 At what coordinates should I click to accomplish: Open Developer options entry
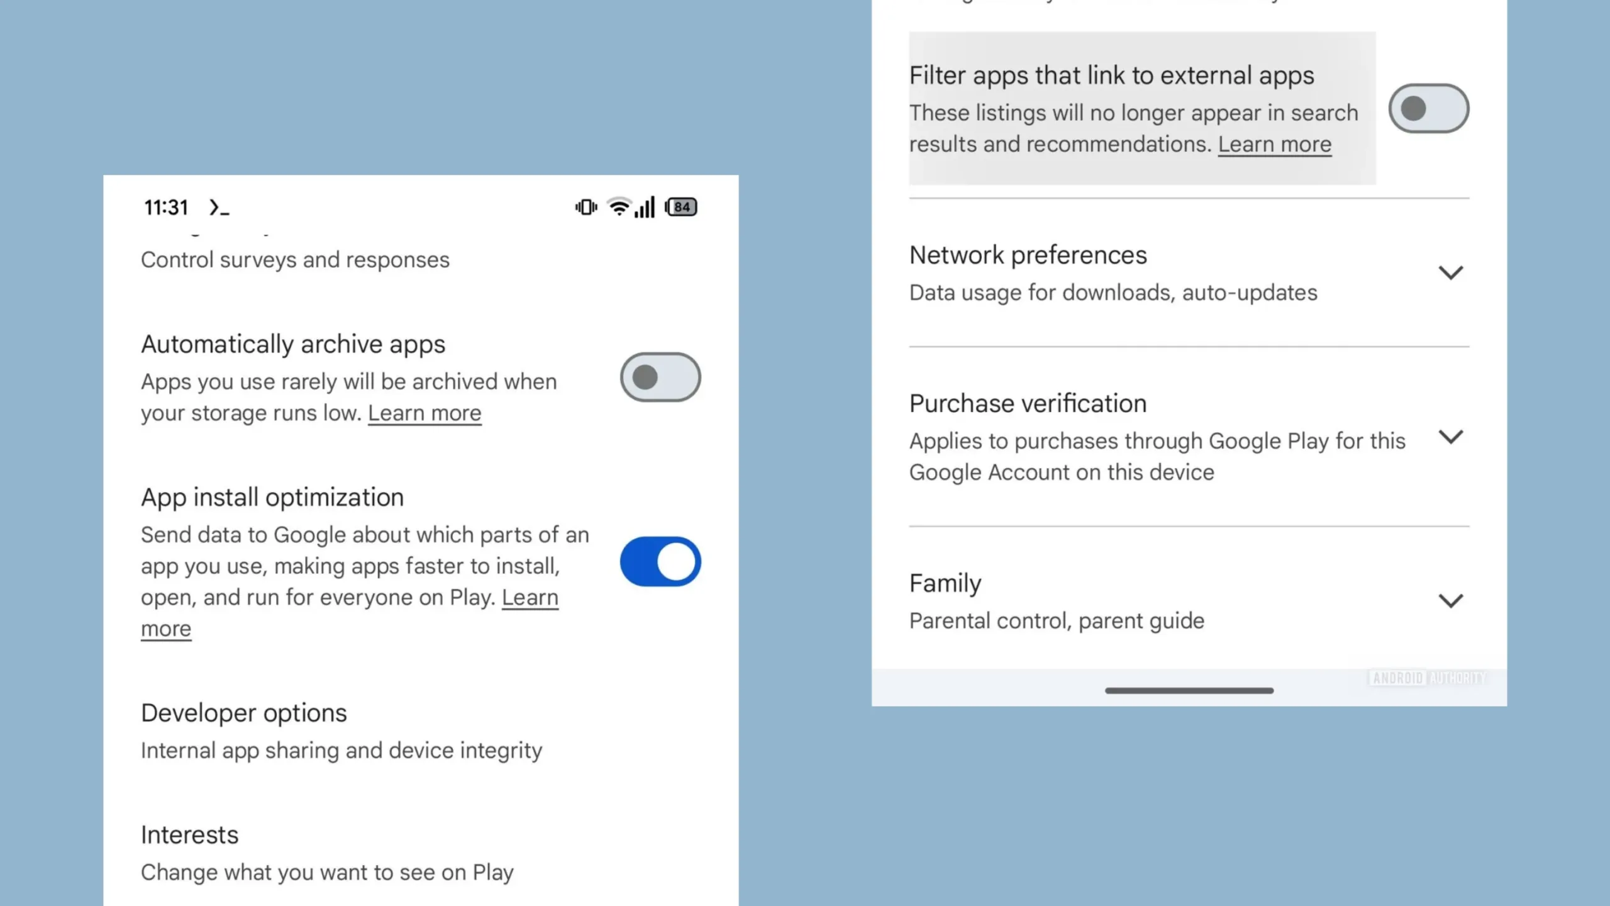click(421, 731)
